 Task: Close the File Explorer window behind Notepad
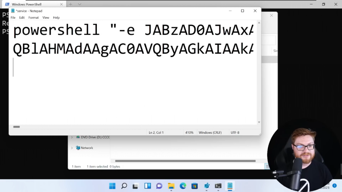click(x=272, y=15)
